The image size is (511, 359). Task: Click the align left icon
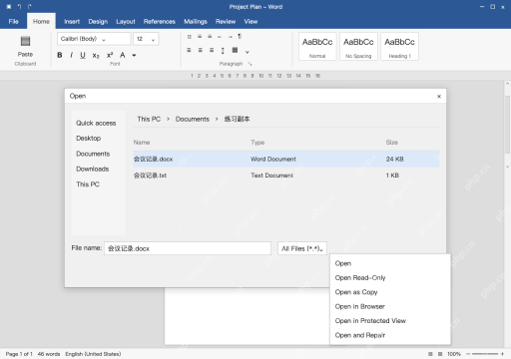coord(189,50)
